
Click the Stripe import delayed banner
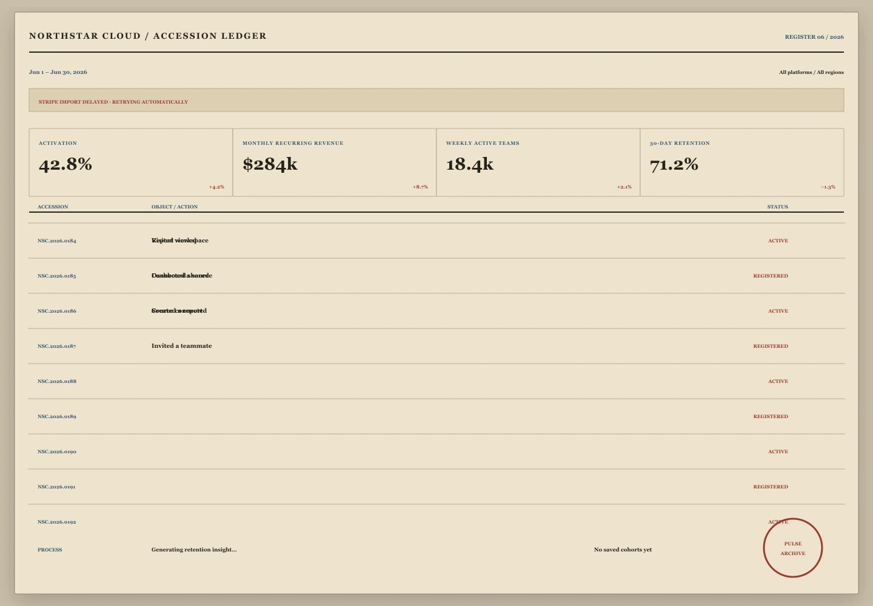pyautogui.click(x=436, y=100)
